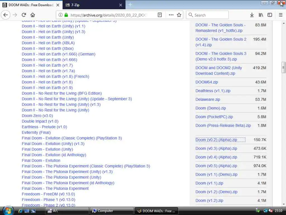Screen dimensions: 286x215
Task: Download Doom (v0.2) (Alpha).zip
Action: point(216,140)
